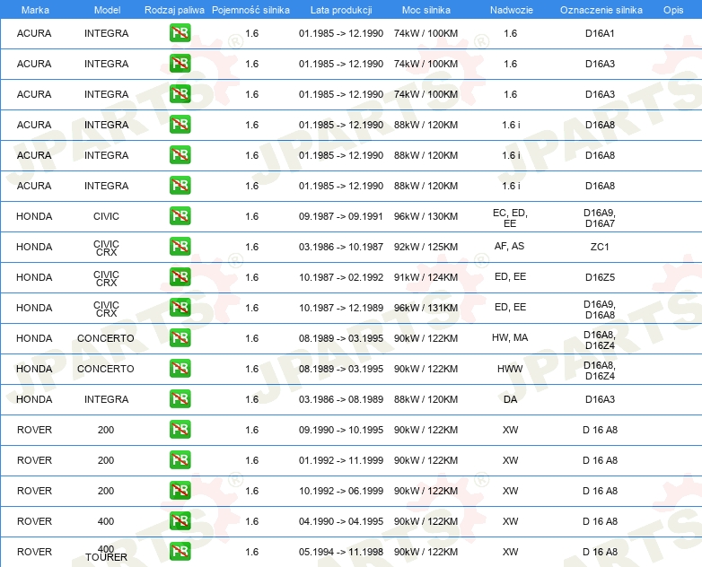Click the Moc silnika column header
The image size is (702, 567).
pos(426,10)
